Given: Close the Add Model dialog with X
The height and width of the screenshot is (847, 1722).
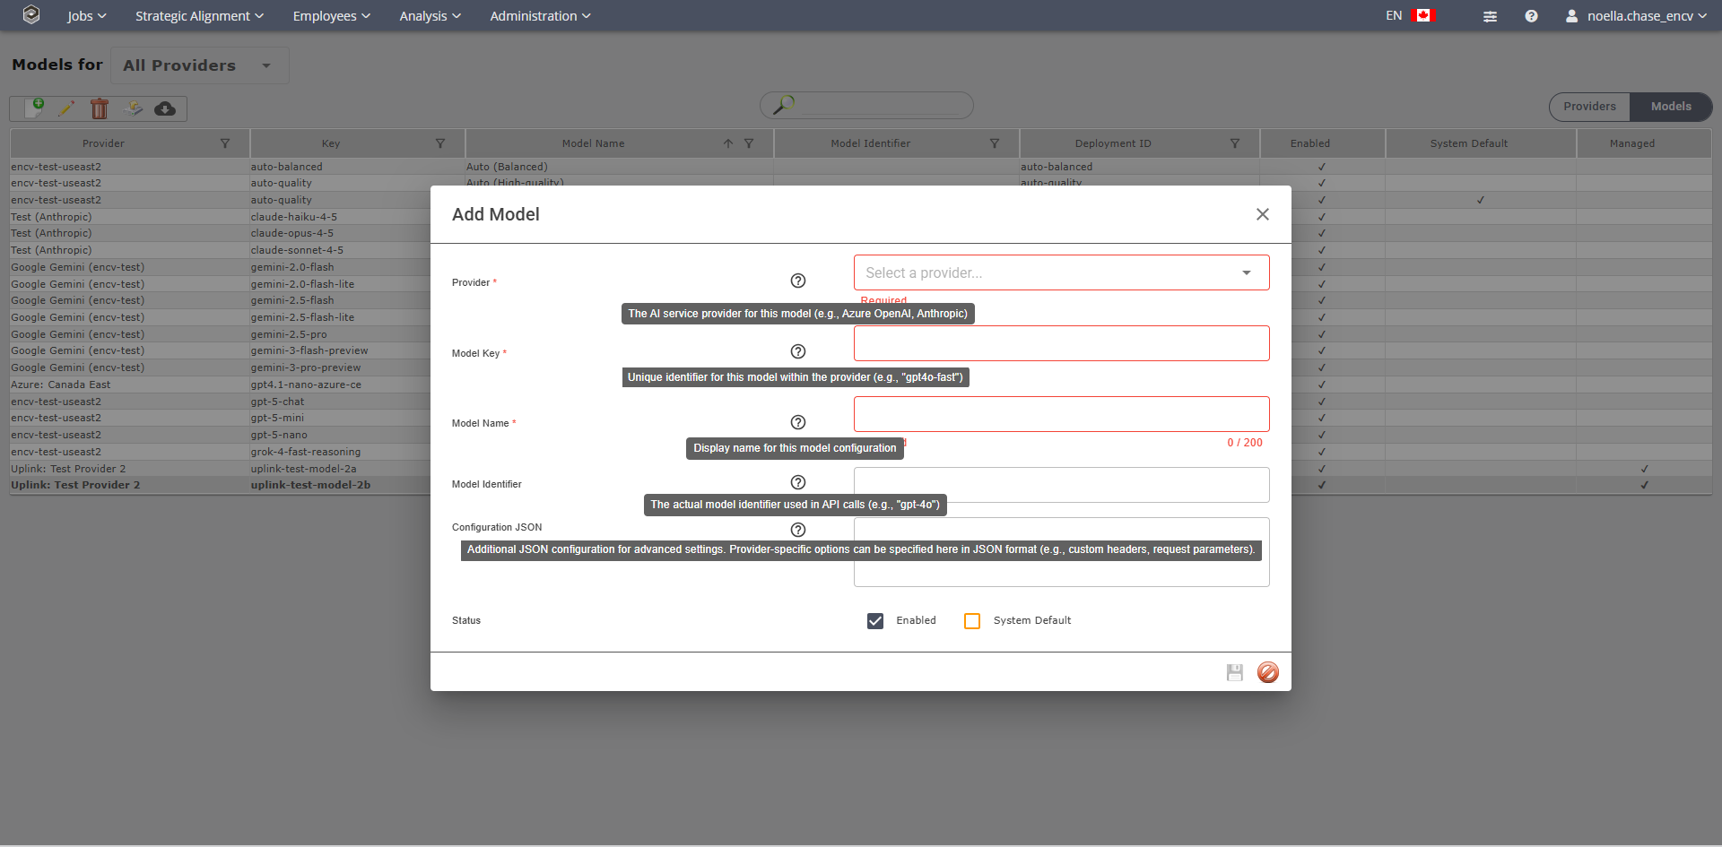Looking at the screenshot, I should pos(1262,214).
